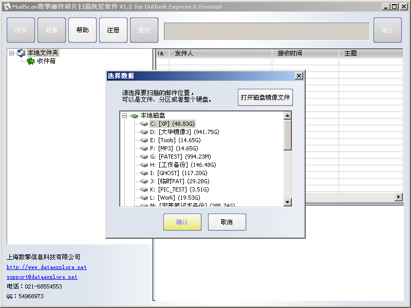
Task: Click the progress bar field in toolbar
Action: [x=267, y=32]
